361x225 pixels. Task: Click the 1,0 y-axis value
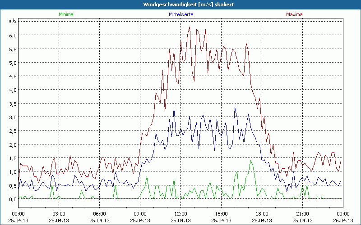coord(13,172)
